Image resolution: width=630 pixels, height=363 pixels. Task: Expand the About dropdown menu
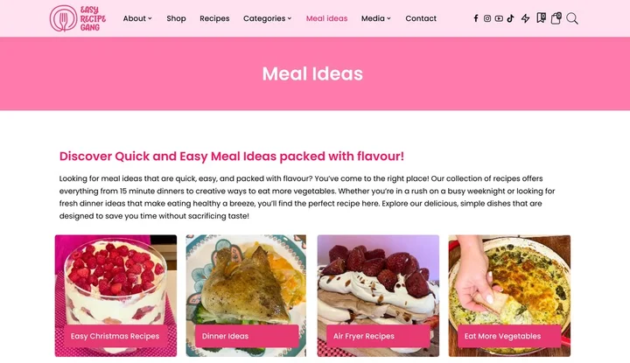137,18
